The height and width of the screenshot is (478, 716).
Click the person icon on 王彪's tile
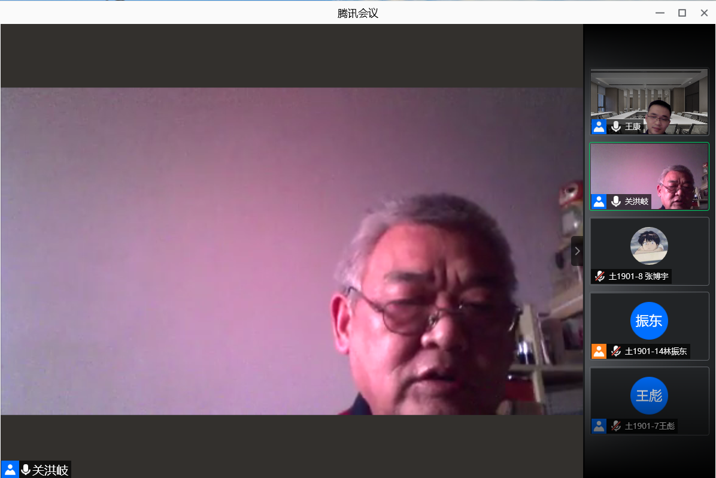(599, 426)
